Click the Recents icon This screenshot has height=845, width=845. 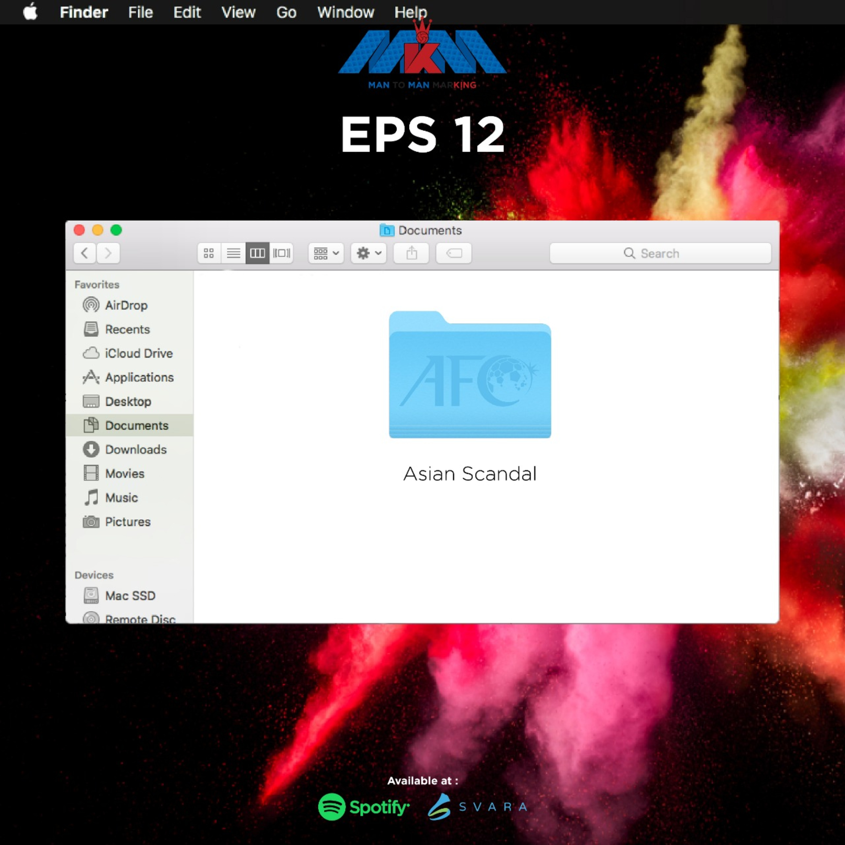[91, 329]
